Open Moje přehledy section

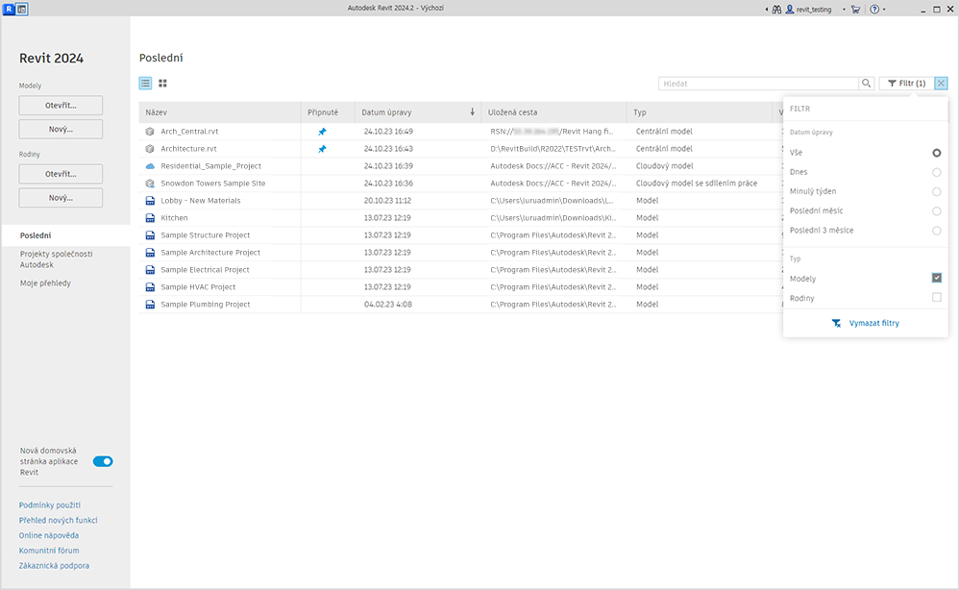[x=45, y=283]
